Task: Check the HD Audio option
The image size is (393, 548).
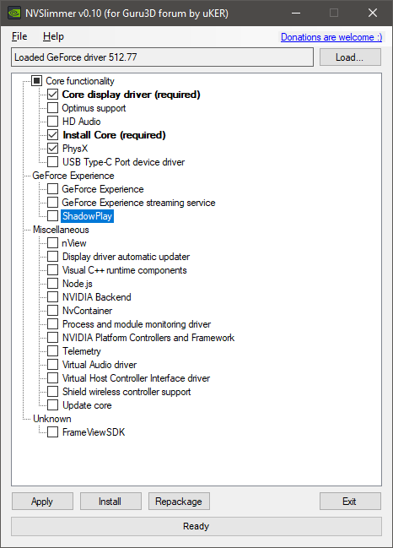Action: click(x=52, y=122)
